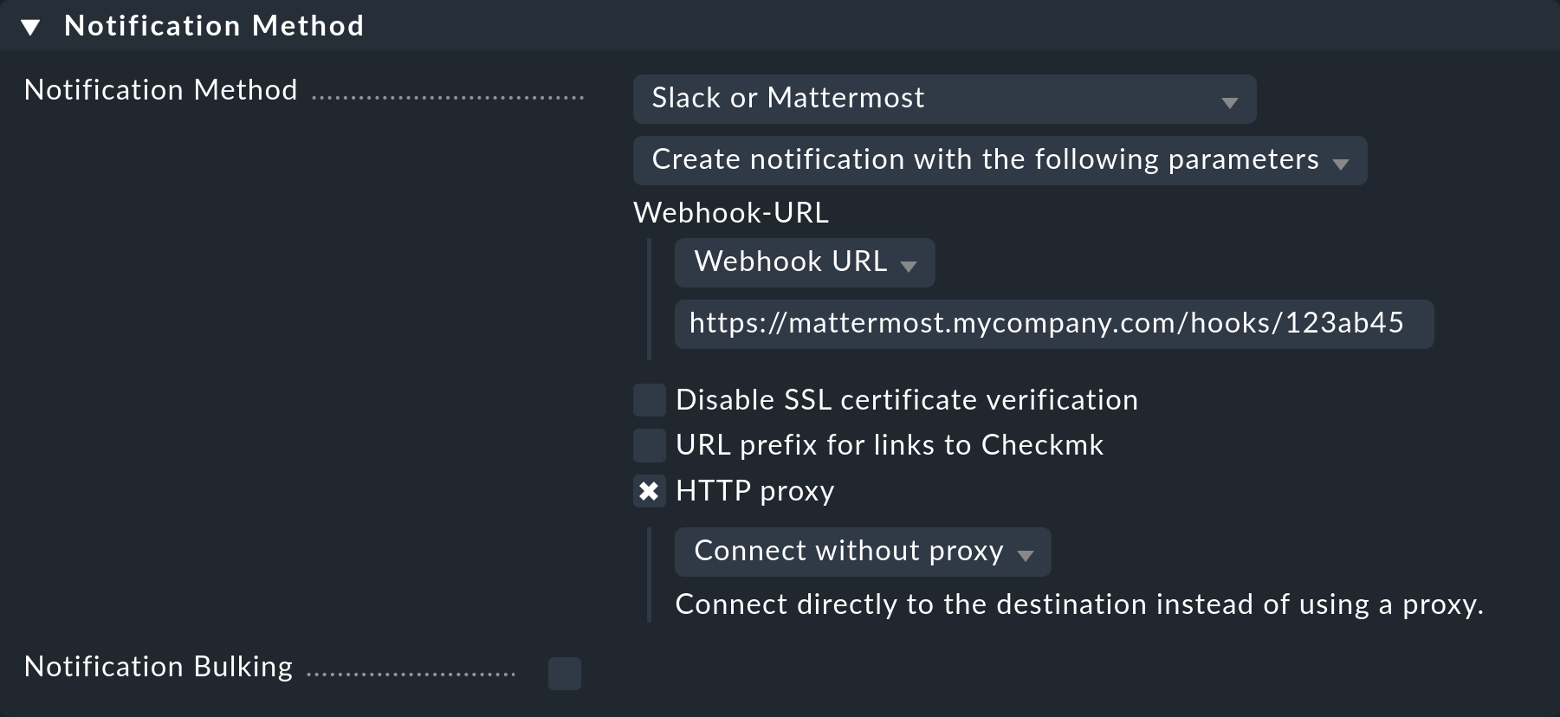
Task: Click the Webhook-URL label text
Action: tap(731, 212)
